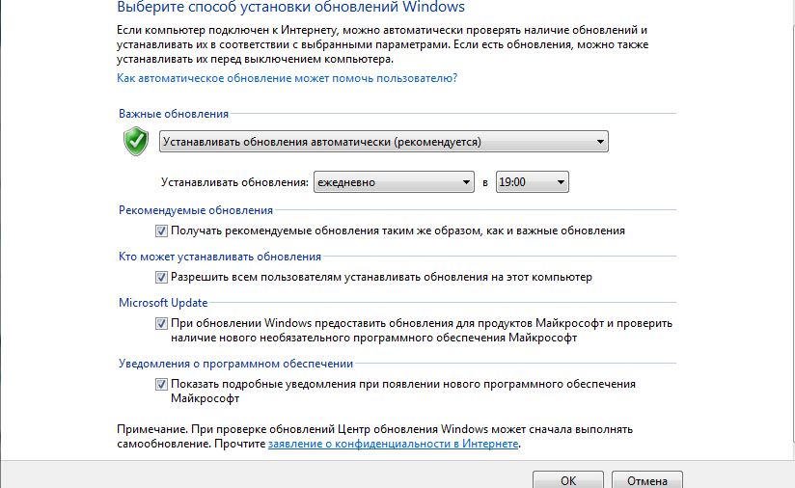Screen dimensions: 795x488
Task: Open the 19:00 install time dropdown
Action: (532, 182)
